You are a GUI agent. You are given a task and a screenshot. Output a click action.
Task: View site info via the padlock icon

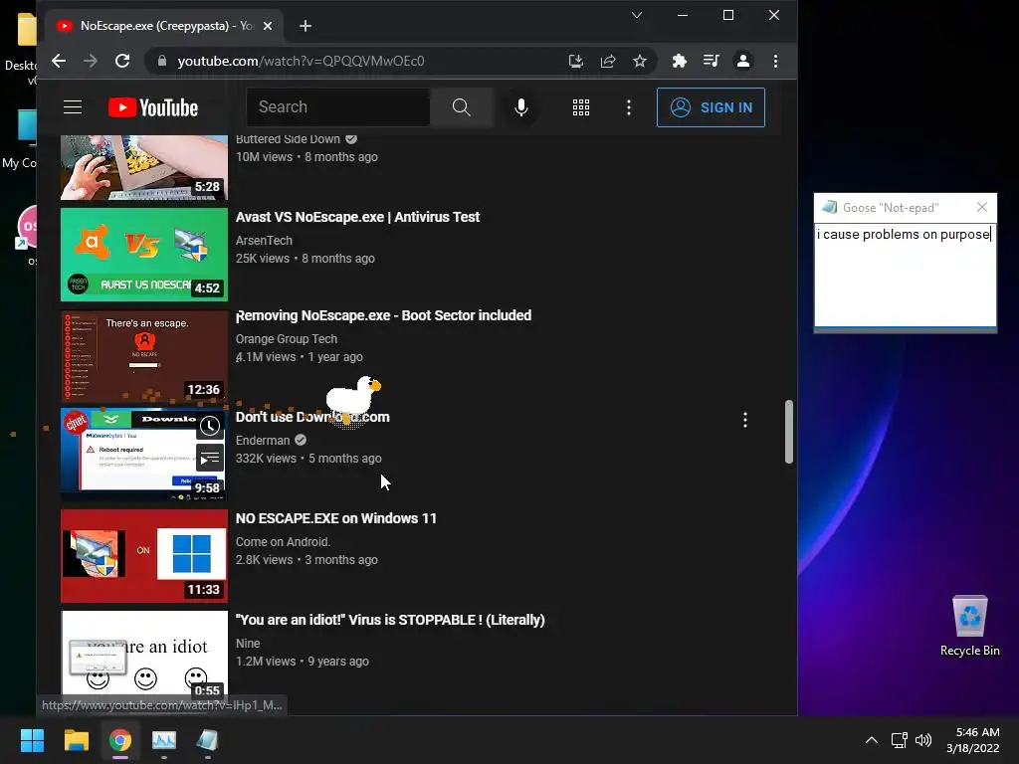pos(162,61)
